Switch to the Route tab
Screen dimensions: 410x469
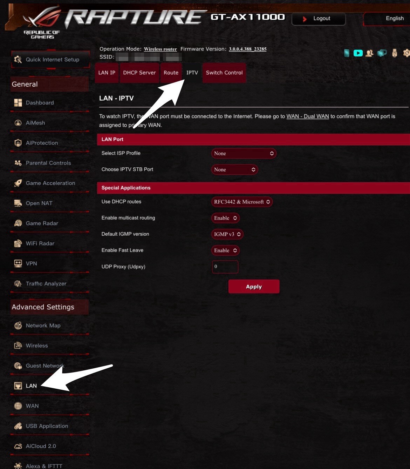pos(171,73)
